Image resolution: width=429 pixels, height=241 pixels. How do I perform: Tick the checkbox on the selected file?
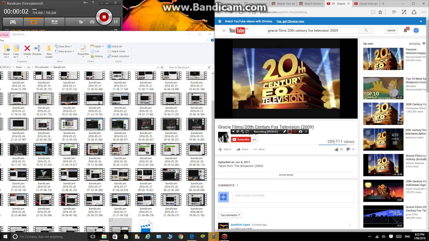point(111,220)
